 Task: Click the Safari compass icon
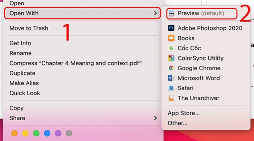171,88
